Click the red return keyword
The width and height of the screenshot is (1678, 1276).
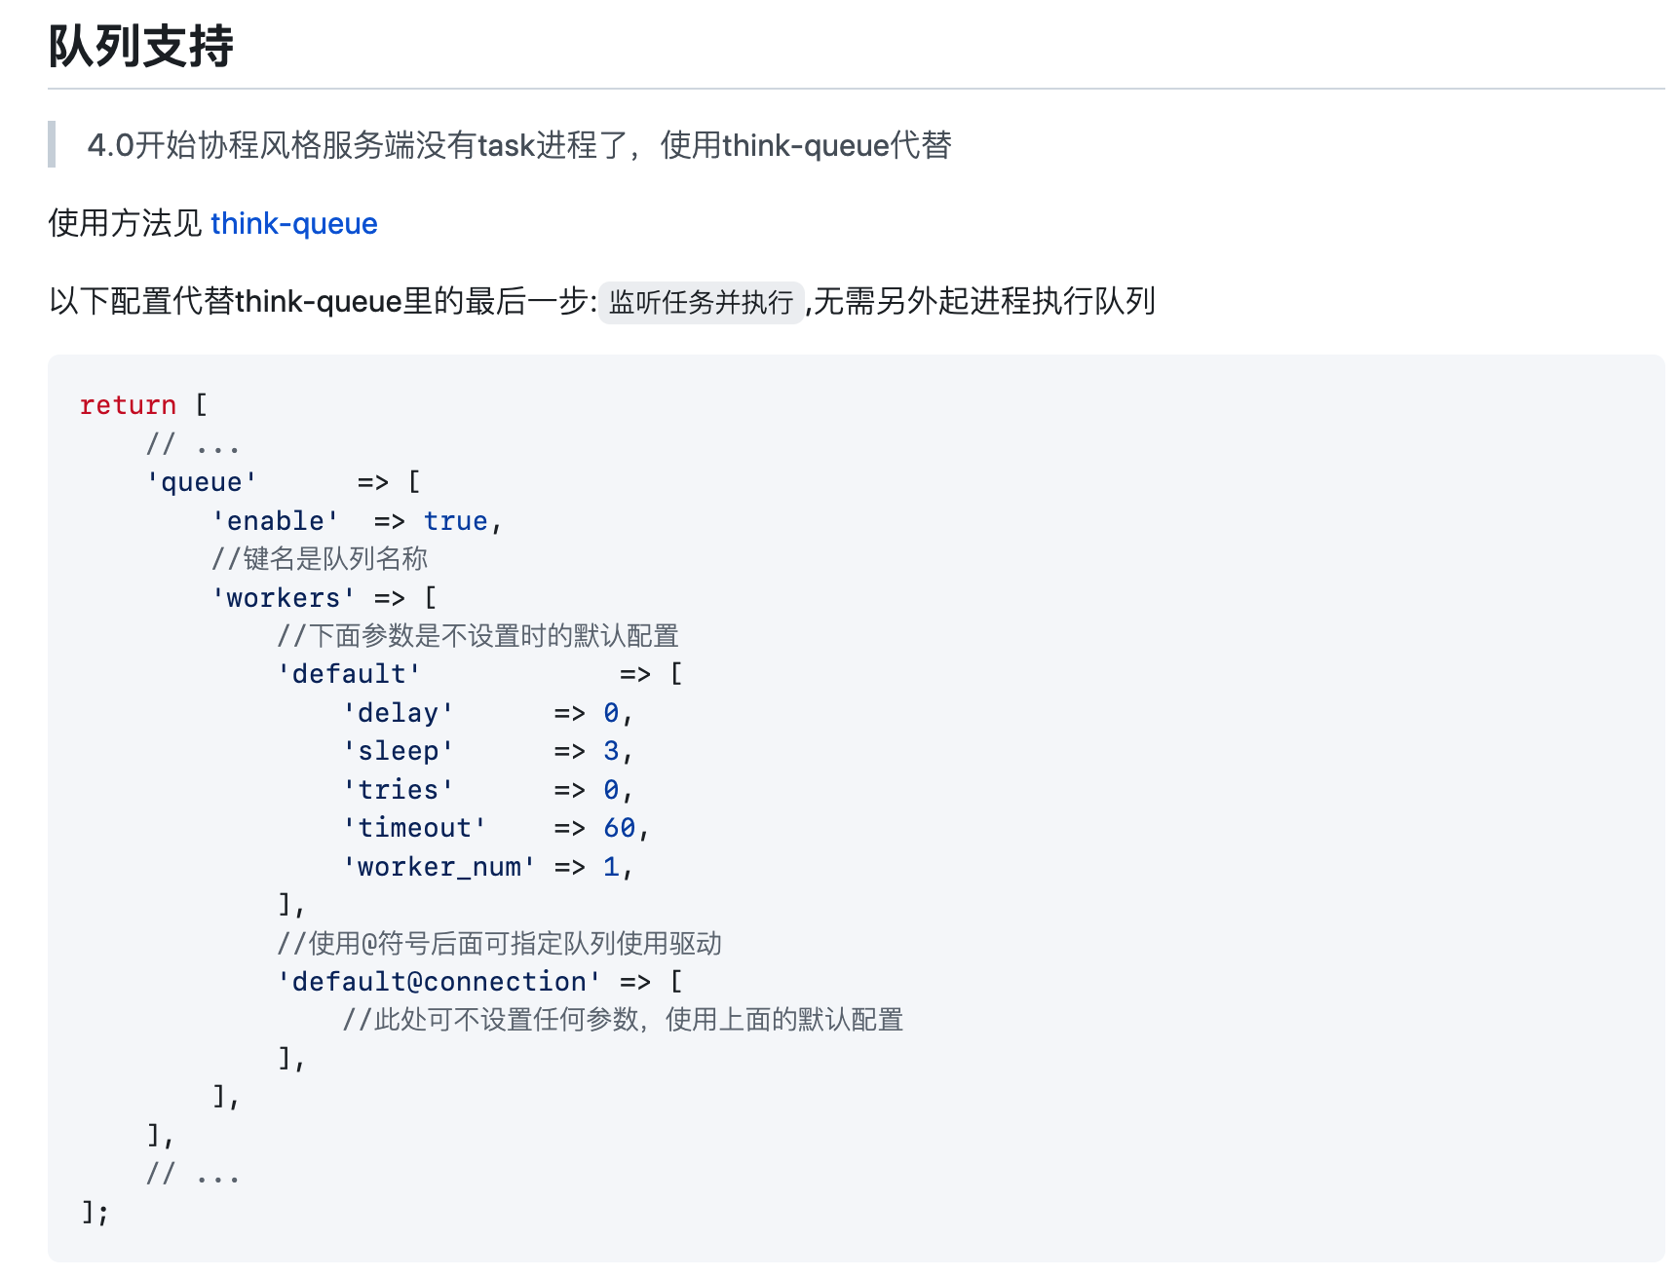coord(128,405)
